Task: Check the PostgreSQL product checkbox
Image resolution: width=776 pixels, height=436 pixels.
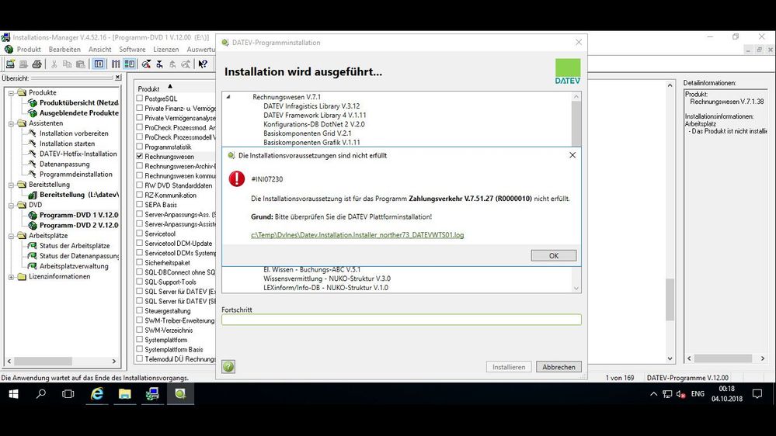Action: pyautogui.click(x=140, y=99)
